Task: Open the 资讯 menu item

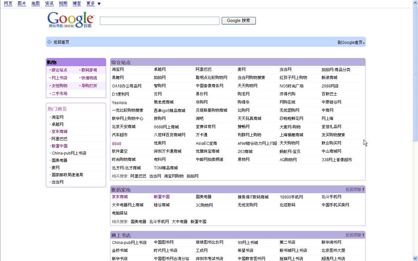Action: coord(49,4)
